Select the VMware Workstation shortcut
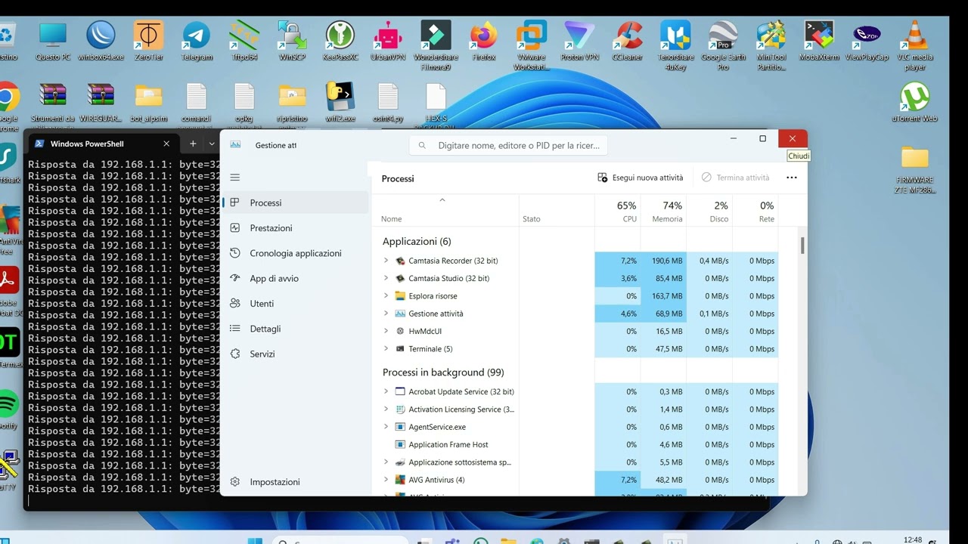This screenshot has height=544, width=968. coord(532,46)
